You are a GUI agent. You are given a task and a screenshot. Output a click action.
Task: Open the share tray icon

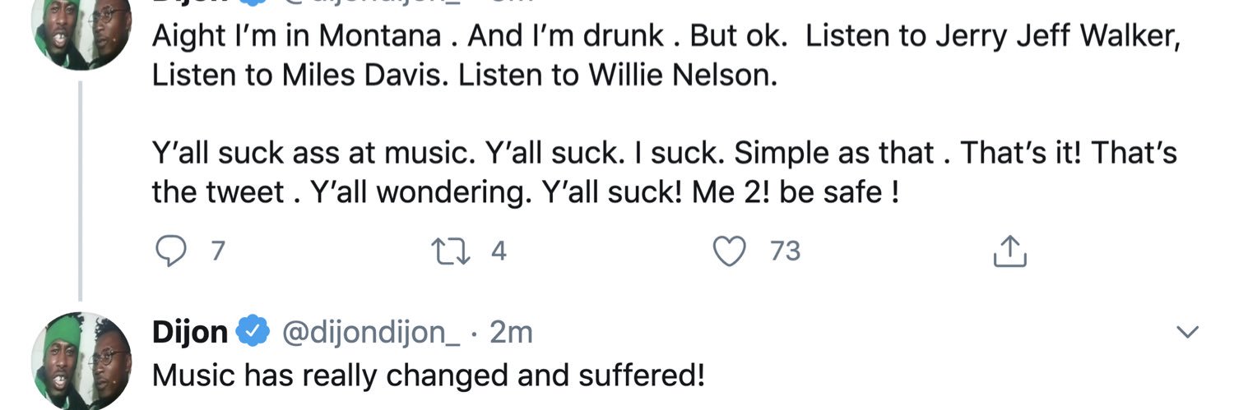[1010, 251]
